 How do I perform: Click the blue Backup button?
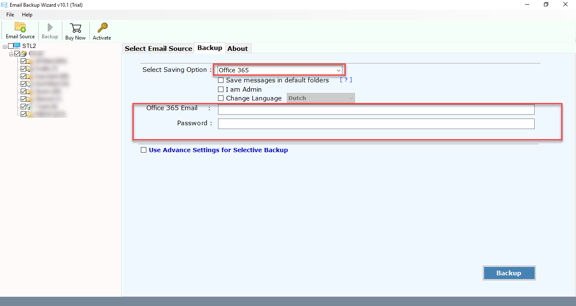509,273
